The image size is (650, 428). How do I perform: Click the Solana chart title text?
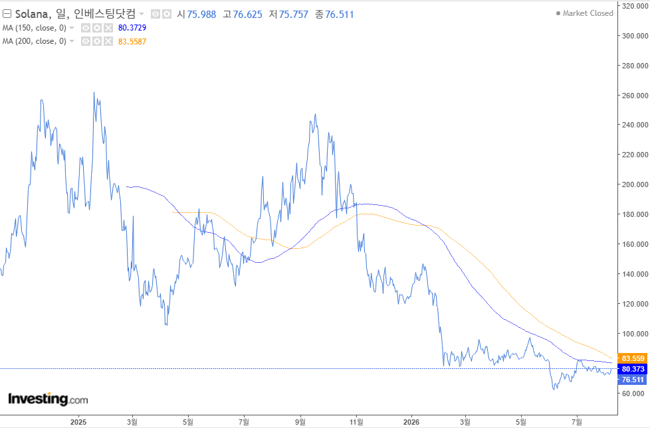click(75, 14)
